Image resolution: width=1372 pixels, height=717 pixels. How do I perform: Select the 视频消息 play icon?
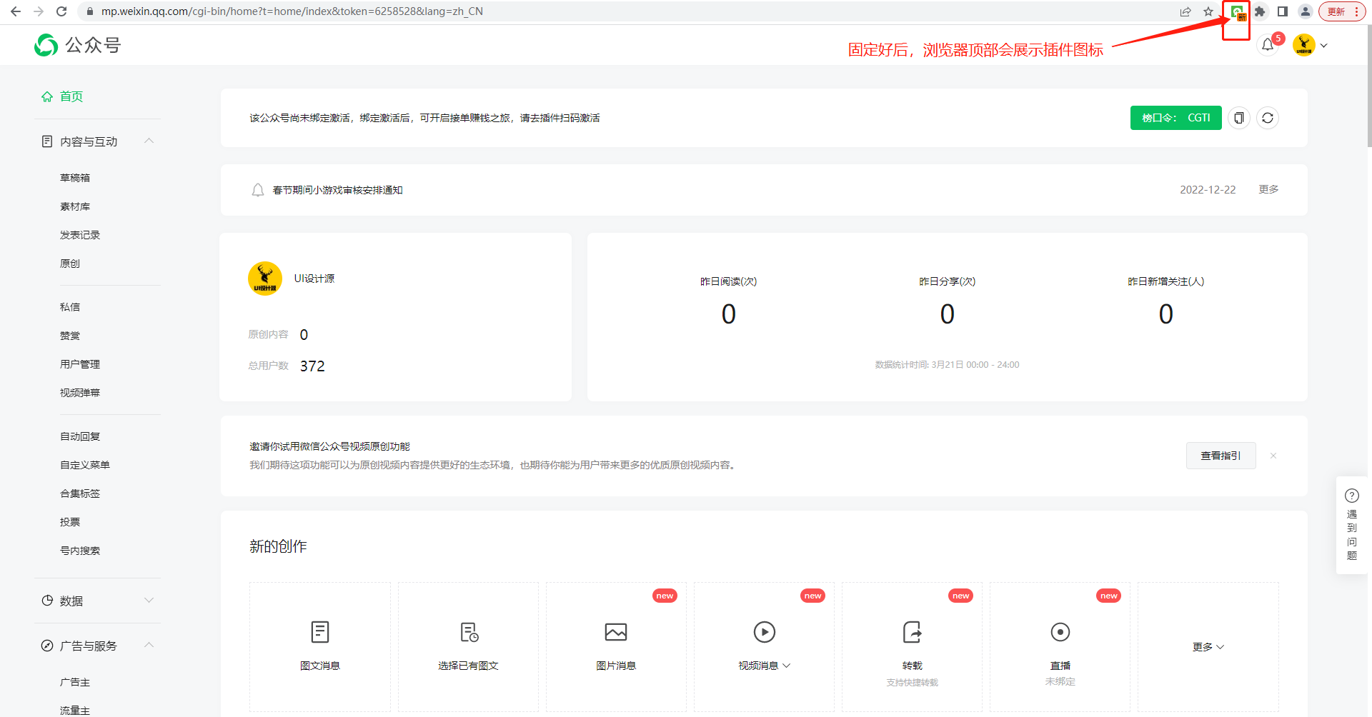click(x=763, y=631)
